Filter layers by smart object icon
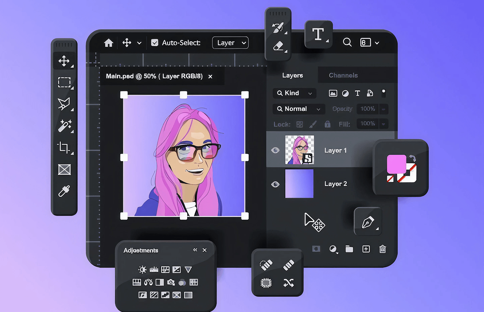Screen dimensions: 484x312 [370, 93]
